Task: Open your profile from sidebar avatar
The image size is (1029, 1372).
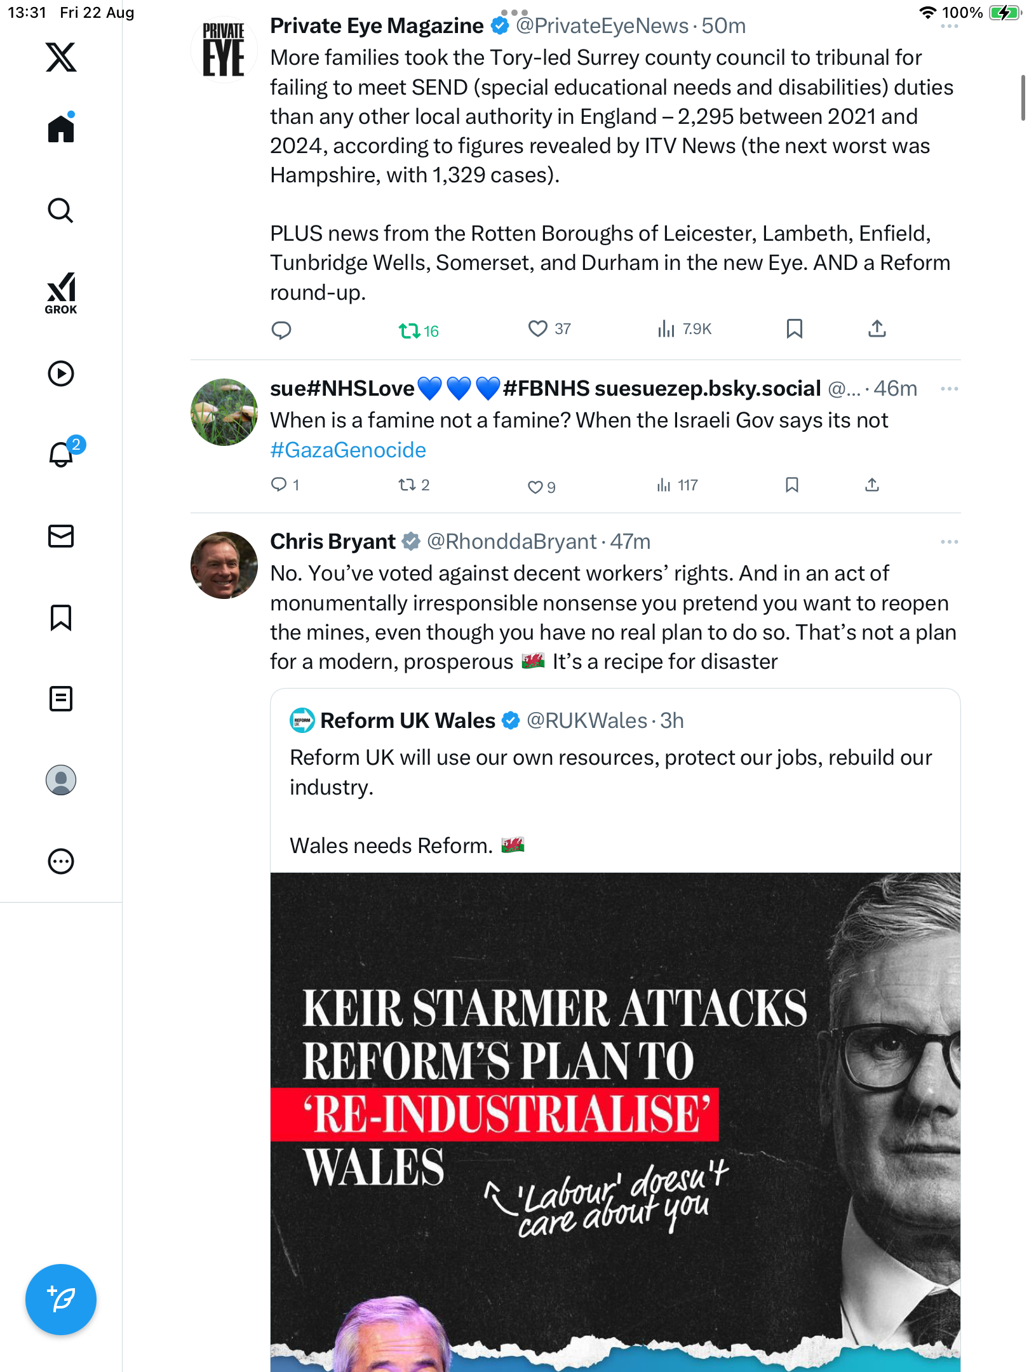Action: click(61, 780)
